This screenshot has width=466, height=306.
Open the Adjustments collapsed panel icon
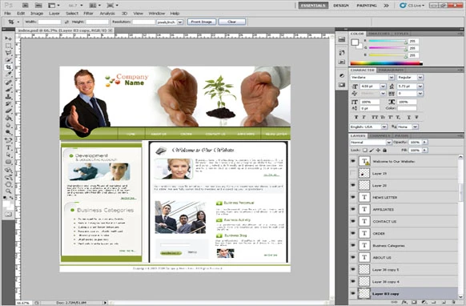342,75
